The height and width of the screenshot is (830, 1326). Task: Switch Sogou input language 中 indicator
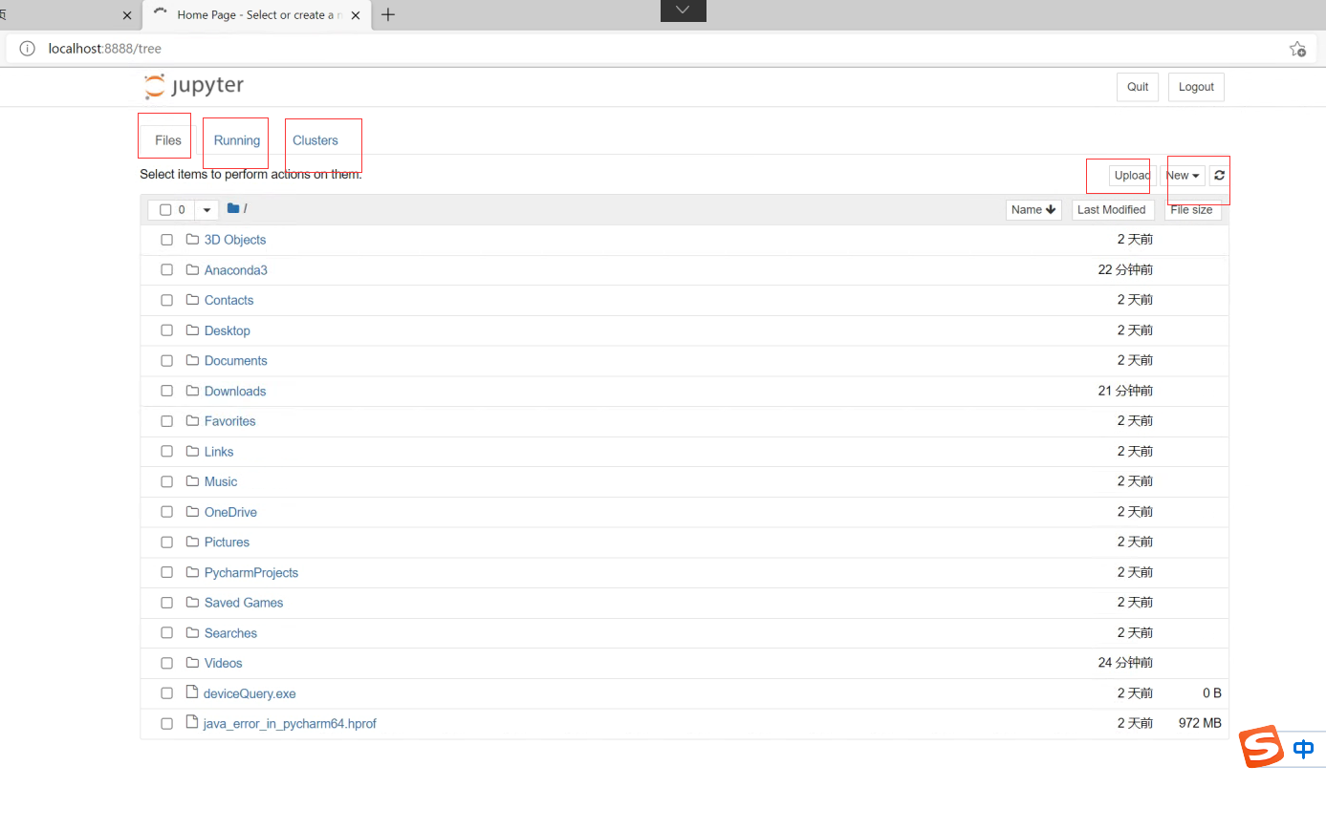pyautogui.click(x=1303, y=750)
